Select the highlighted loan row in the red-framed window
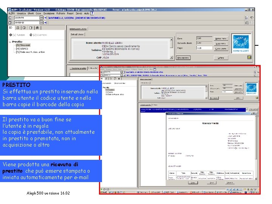This screenshot has height=204, width=272. point(193,110)
